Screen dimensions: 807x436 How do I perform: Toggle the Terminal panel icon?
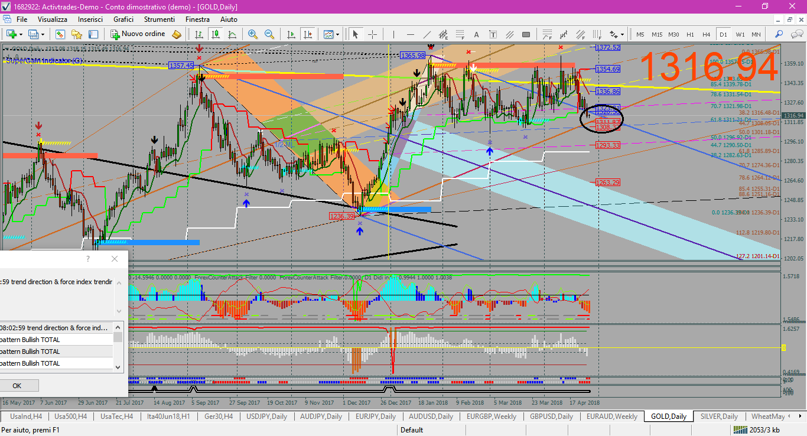click(93, 34)
